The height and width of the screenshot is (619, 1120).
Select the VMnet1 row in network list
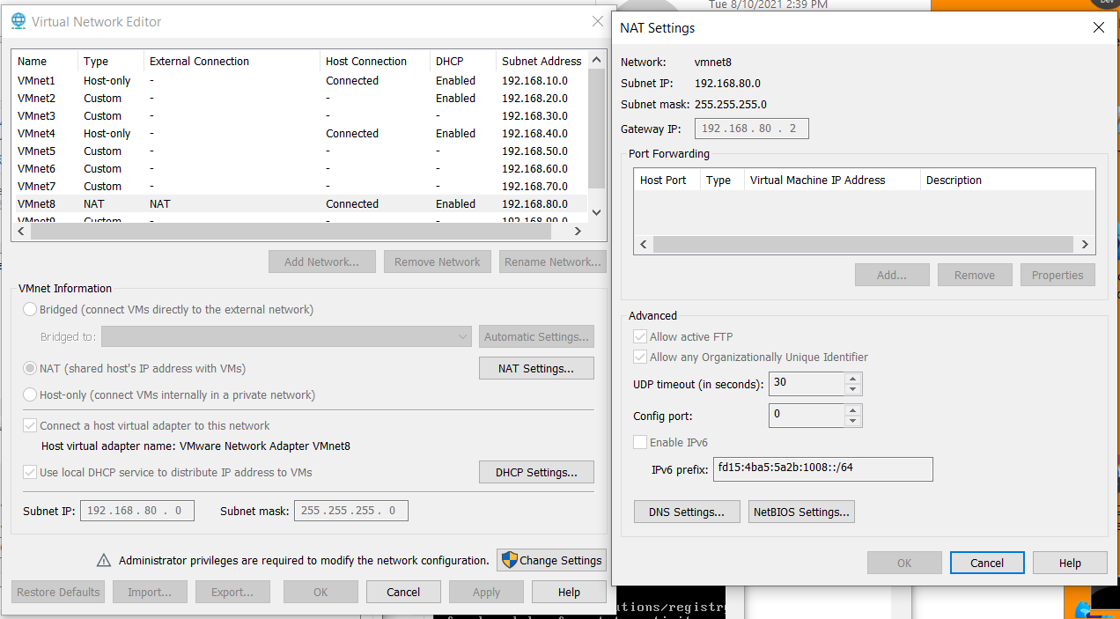pyautogui.click(x=299, y=80)
